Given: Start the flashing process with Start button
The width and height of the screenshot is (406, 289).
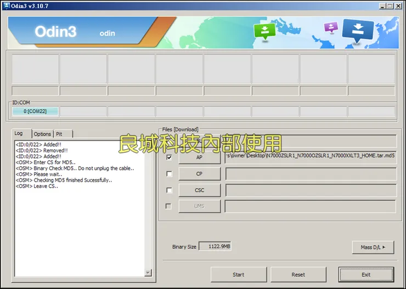Looking at the screenshot, I should click(x=239, y=275).
